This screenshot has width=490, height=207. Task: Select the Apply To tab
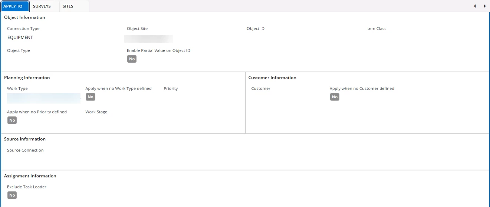pos(13,6)
